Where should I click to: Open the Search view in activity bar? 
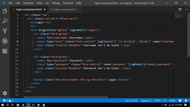pos(5,21)
